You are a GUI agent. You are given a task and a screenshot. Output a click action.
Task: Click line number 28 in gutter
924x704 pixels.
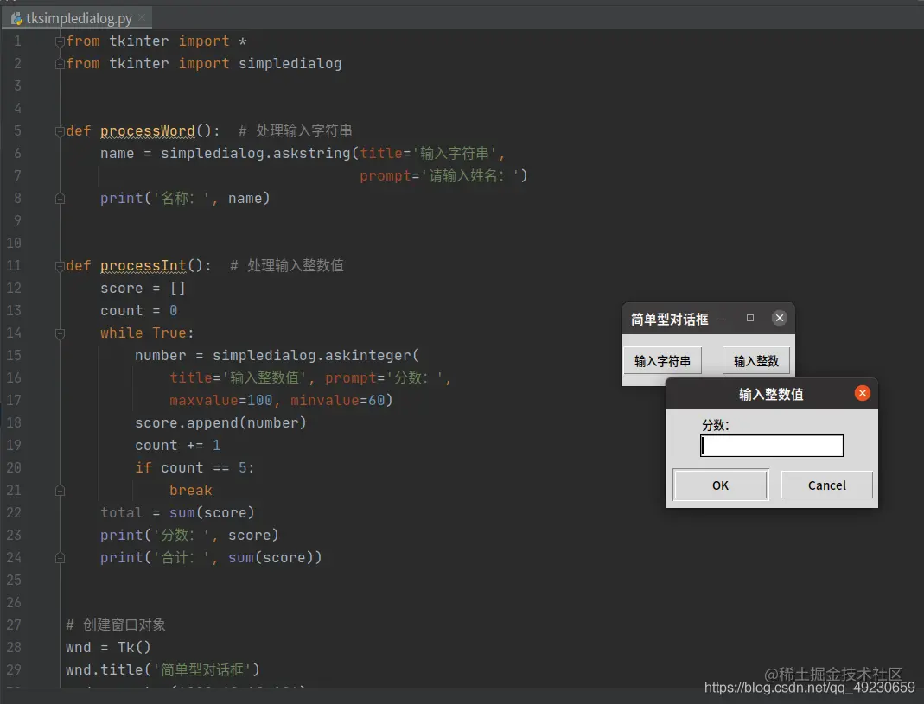tap(14, 647)
